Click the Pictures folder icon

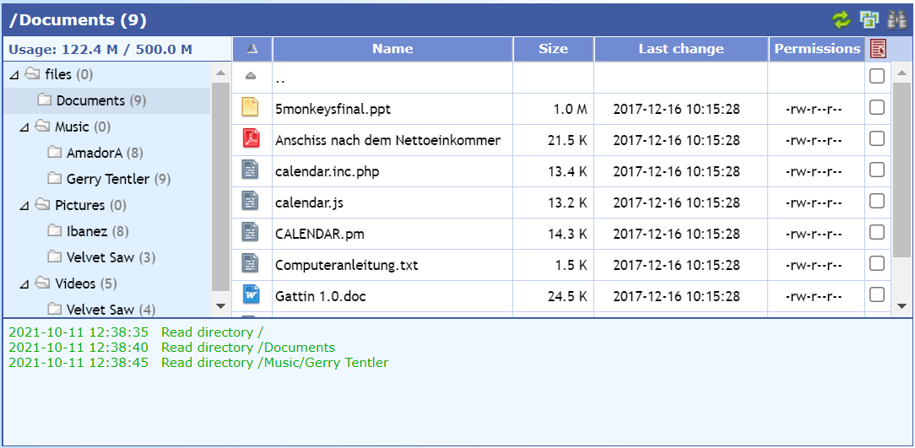[42, 205]
